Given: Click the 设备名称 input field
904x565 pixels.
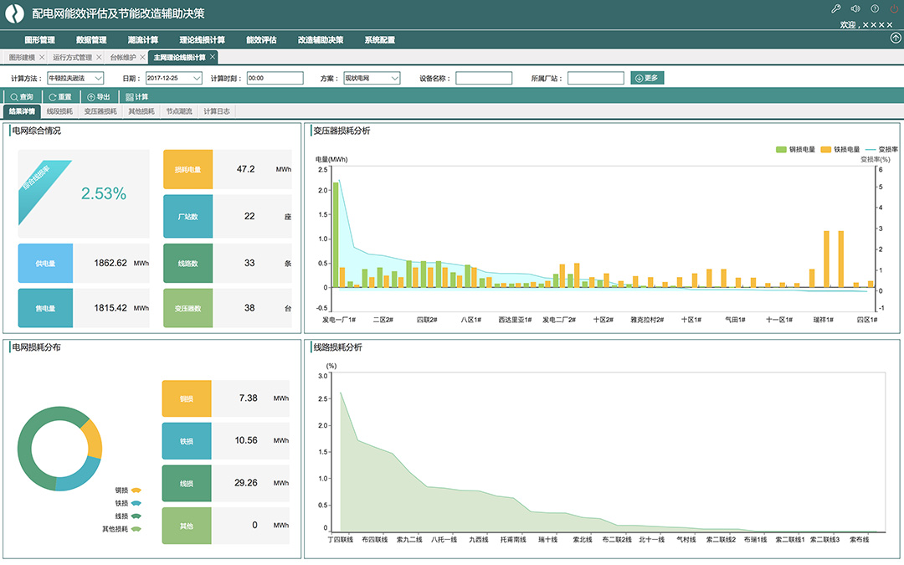Looking at the screenshot, I should pyautogui.click(x=484, y=78).
